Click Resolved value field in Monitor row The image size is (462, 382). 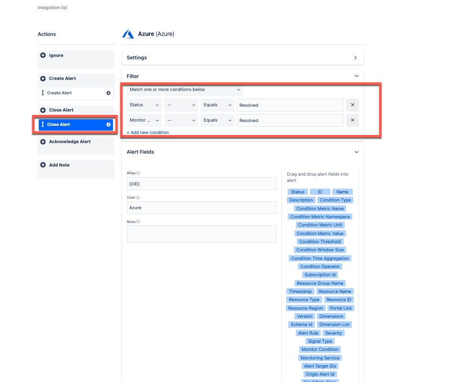[290, 121]
